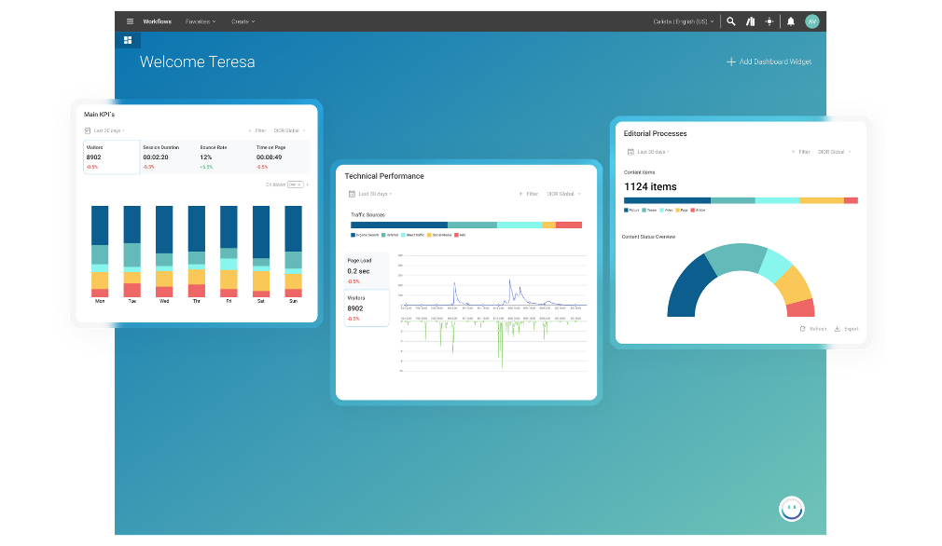Export data from Editorial Processes
Viewport: 942px width, 546px height.
tap(847, 329)
